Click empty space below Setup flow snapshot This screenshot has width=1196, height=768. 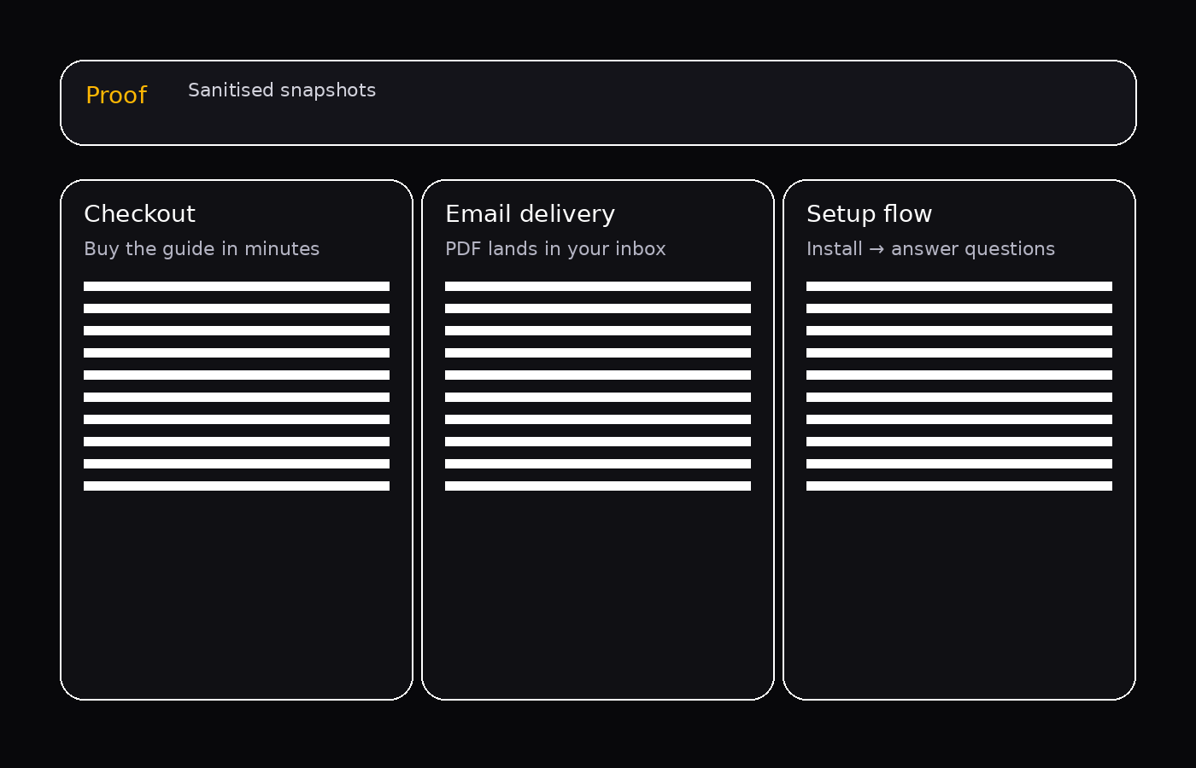coord(959,597)
